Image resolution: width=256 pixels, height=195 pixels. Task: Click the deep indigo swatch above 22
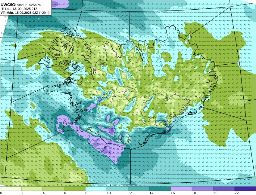245,189
